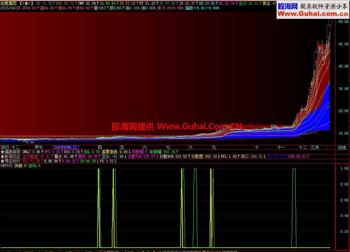
Task: Click the 如意集团 stock name title
Action: pos(8,3)
